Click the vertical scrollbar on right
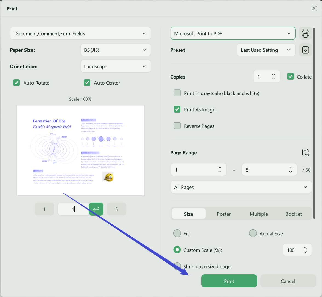The image size is (322, 297). pyautogui.click(x=314, y=123)
